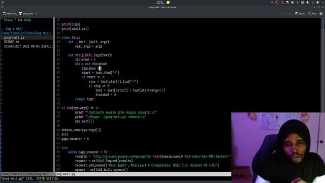Open a new Konsole tab

[x=9, y=14]
